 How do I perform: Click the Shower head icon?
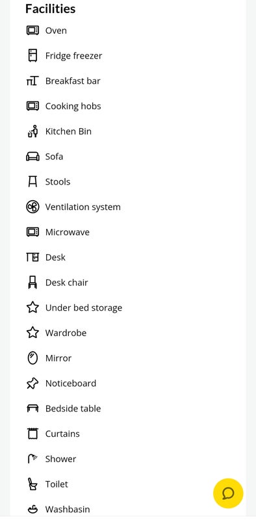[32, 459]
